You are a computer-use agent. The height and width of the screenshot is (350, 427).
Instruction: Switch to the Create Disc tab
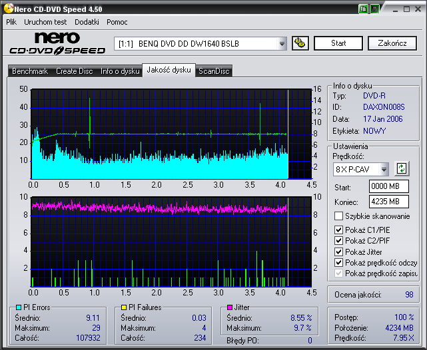[x=75, y=71]
